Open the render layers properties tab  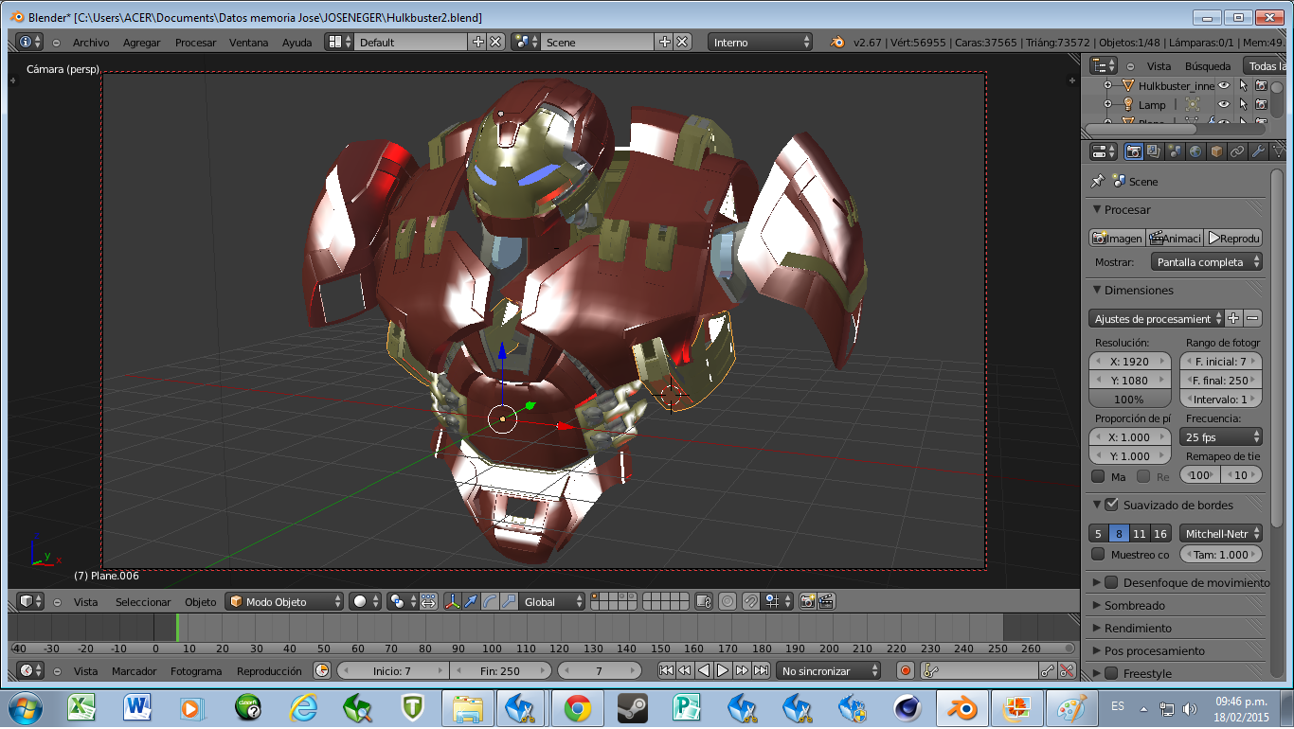pos(1154,151)
